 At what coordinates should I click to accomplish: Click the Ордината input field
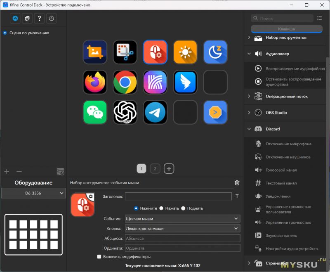pos(182,248)
